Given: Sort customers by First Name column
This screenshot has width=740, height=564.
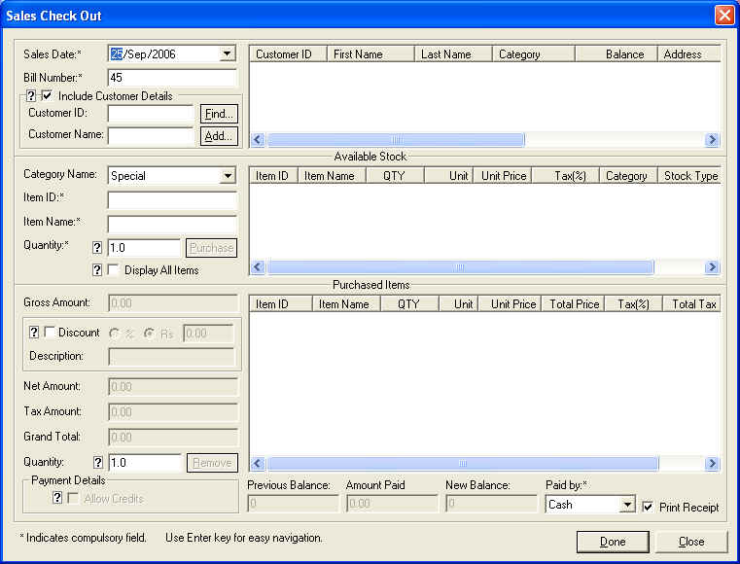Looking at the screenshot, I should coord(370,54).
